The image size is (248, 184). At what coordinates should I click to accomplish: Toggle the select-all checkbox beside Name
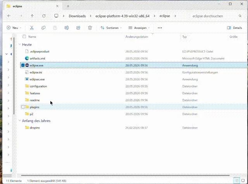point(24,37)
